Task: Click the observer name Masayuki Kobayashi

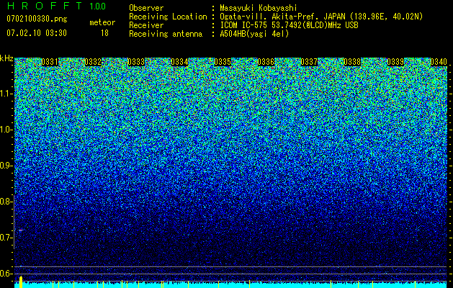Action: pyautogui.click(x=259, y=9)
